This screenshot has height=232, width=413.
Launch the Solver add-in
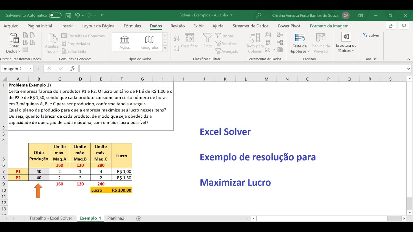click(x=371, y=35)
